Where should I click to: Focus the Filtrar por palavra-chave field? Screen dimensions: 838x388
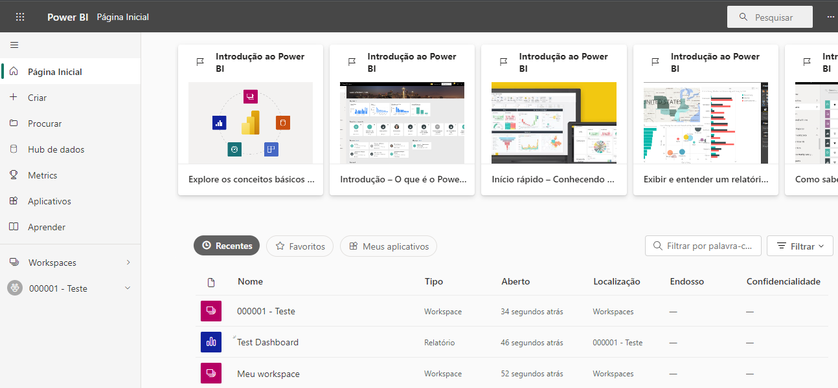coord(703,246)
